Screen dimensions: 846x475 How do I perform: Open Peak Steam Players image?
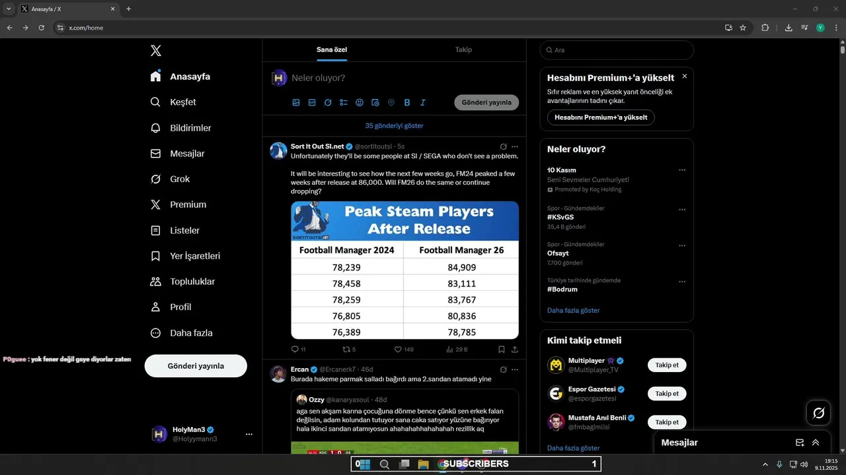pos(404,270)
